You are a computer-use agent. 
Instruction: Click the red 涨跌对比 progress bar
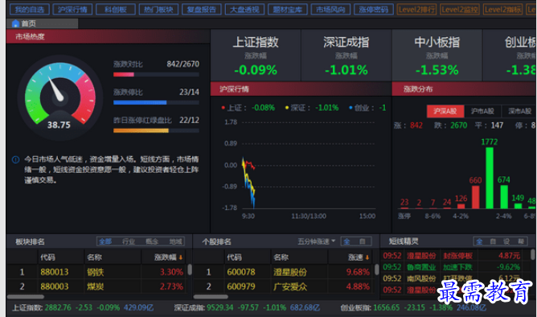pos(124,74)
